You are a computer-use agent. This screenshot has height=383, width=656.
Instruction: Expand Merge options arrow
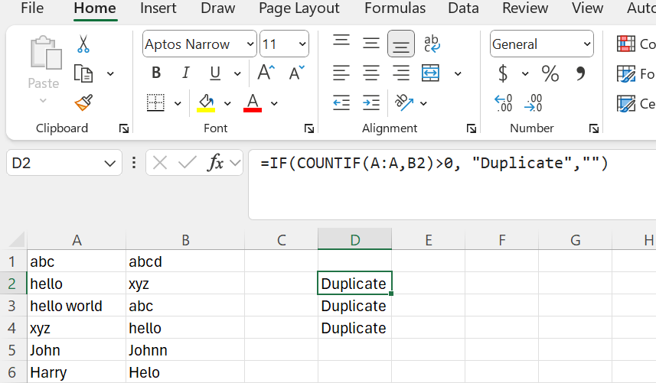pos(458,74)
